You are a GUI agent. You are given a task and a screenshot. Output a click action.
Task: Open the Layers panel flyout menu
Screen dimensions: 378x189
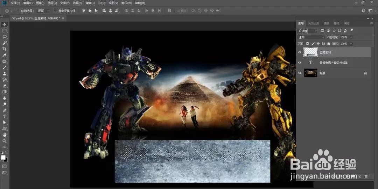point(371,23)
